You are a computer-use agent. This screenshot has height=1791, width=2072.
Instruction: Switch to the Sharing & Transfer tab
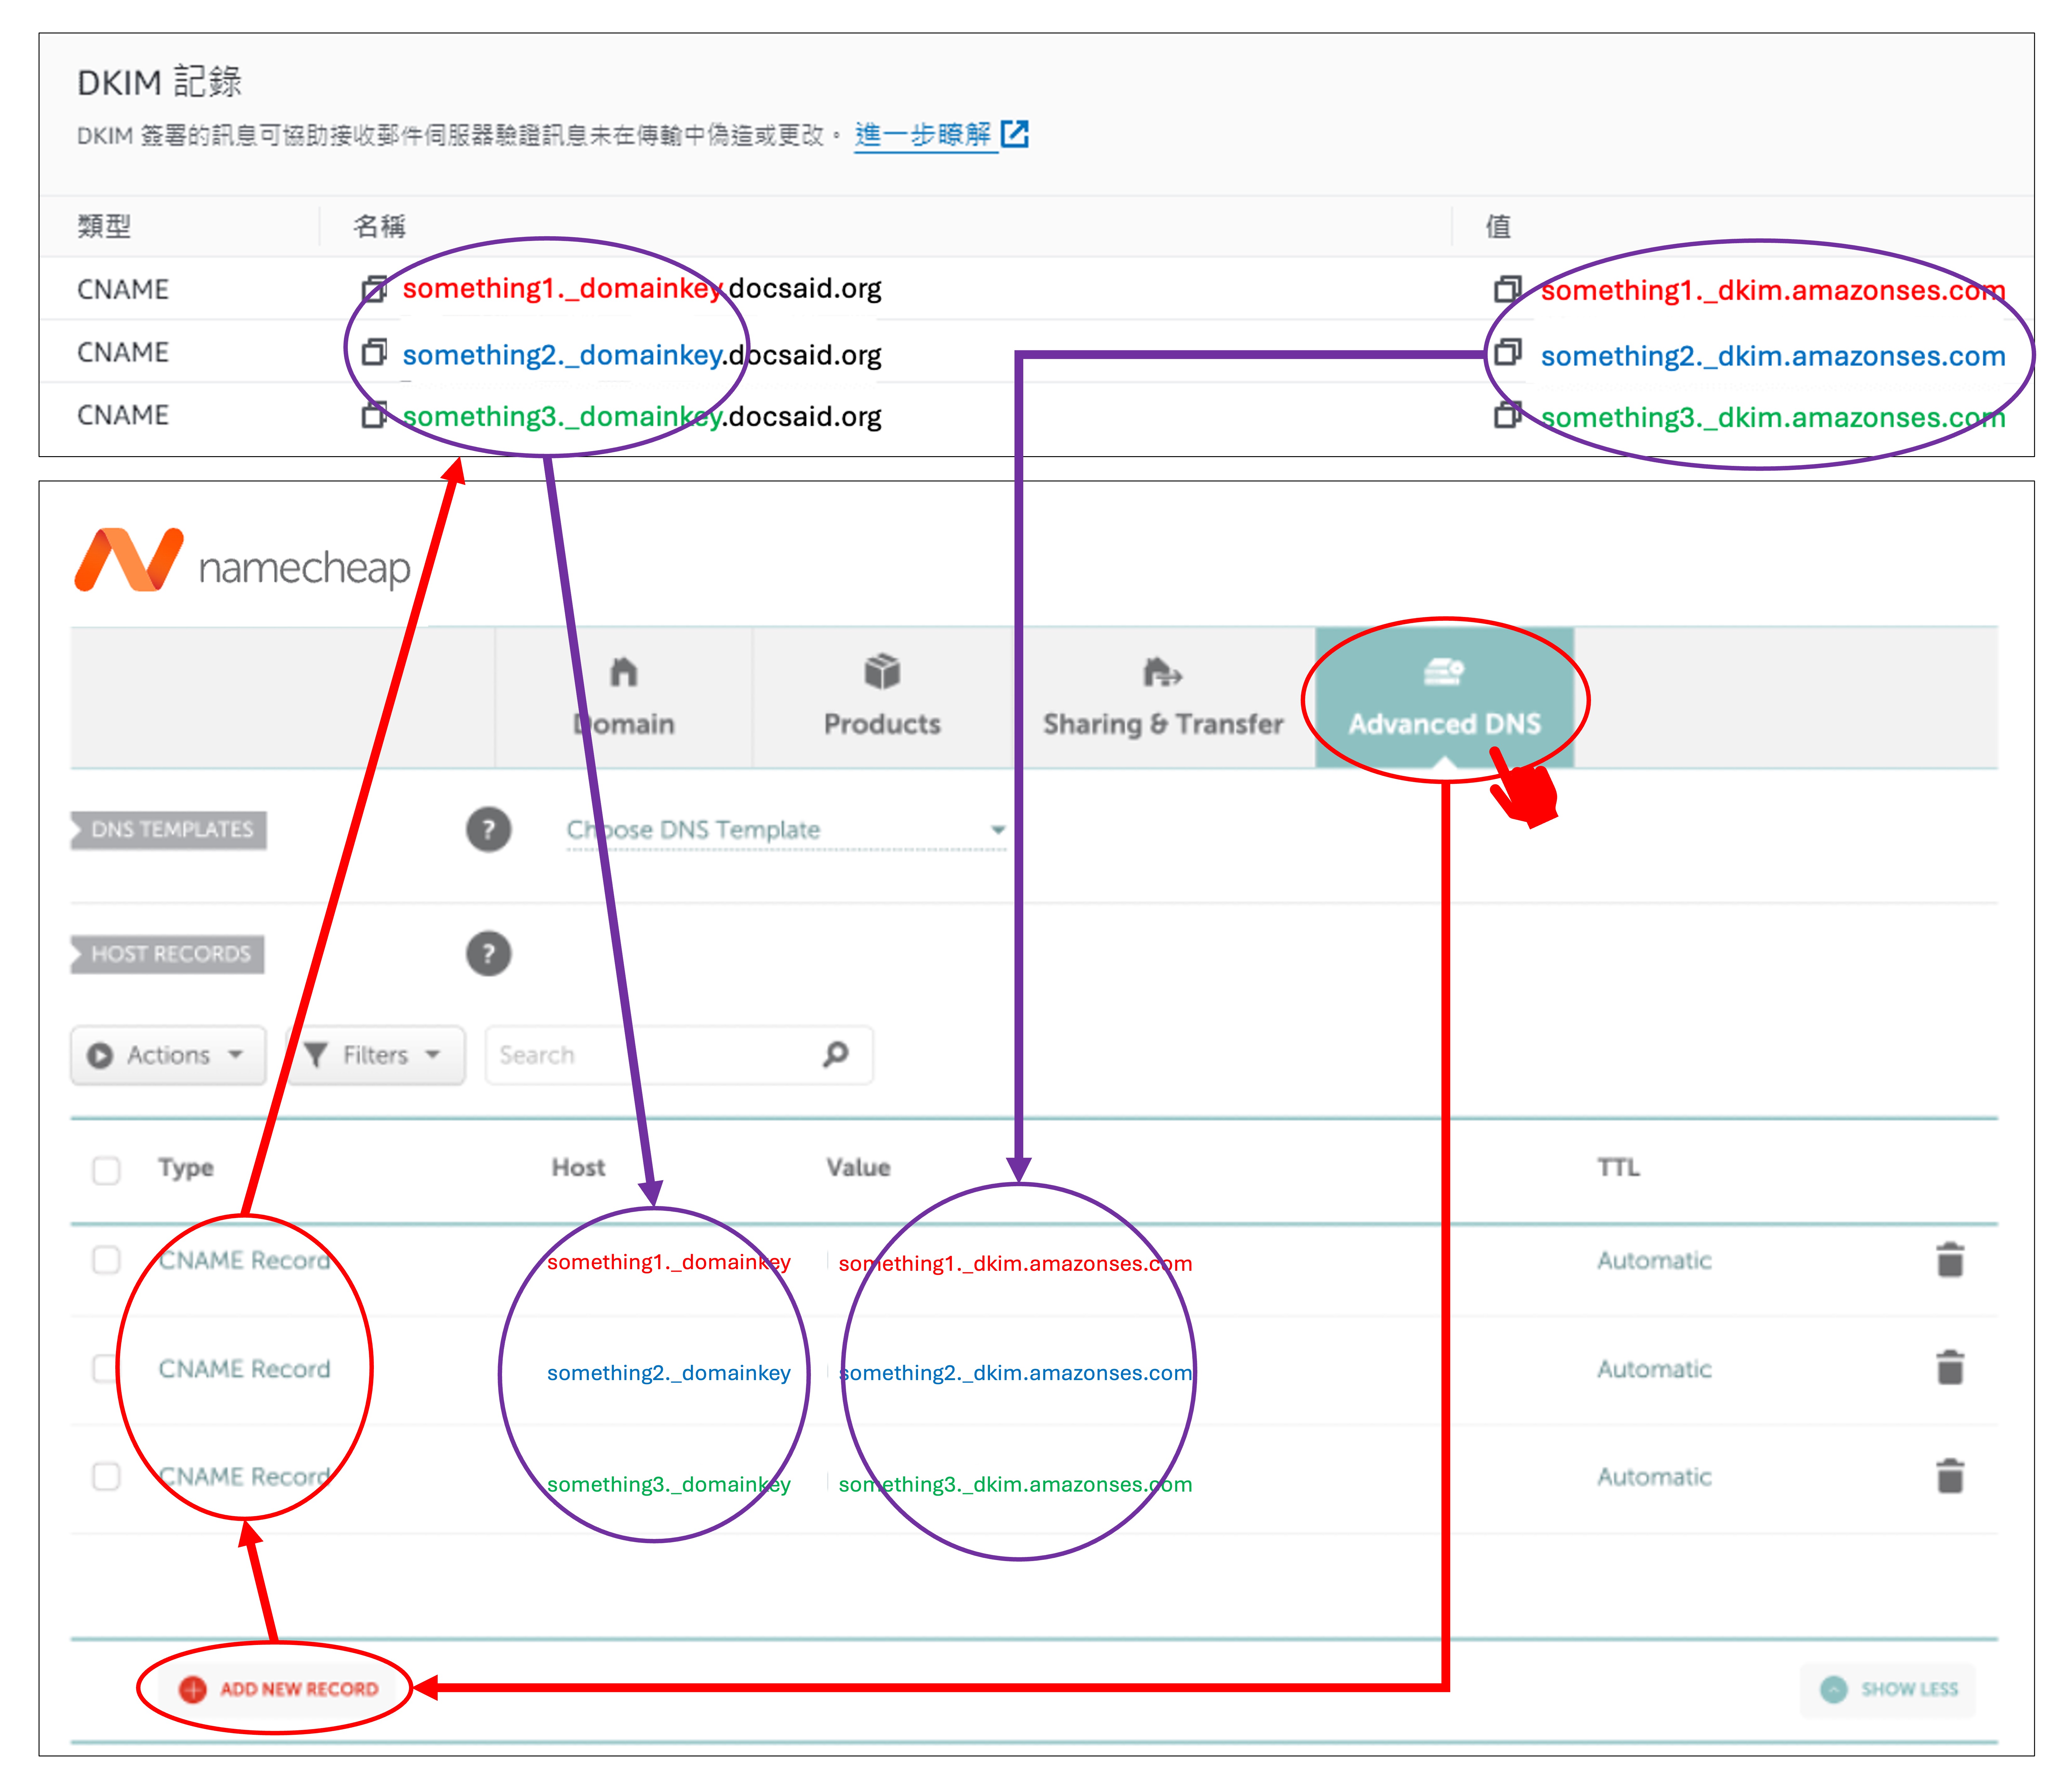(x=1163, y=698)
